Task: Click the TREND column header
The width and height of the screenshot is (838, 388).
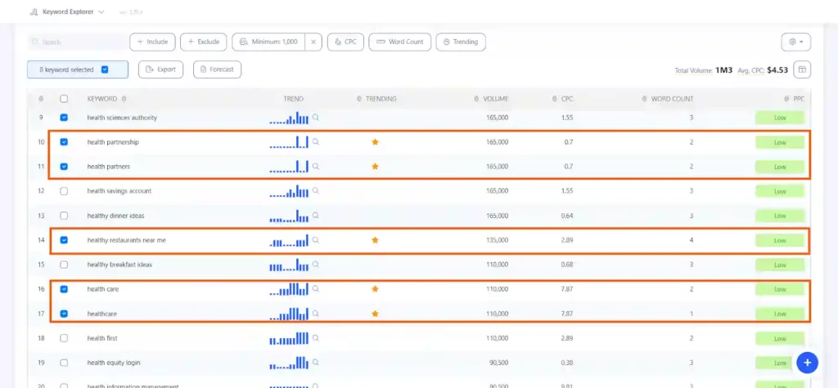Action: coord(294,99)
